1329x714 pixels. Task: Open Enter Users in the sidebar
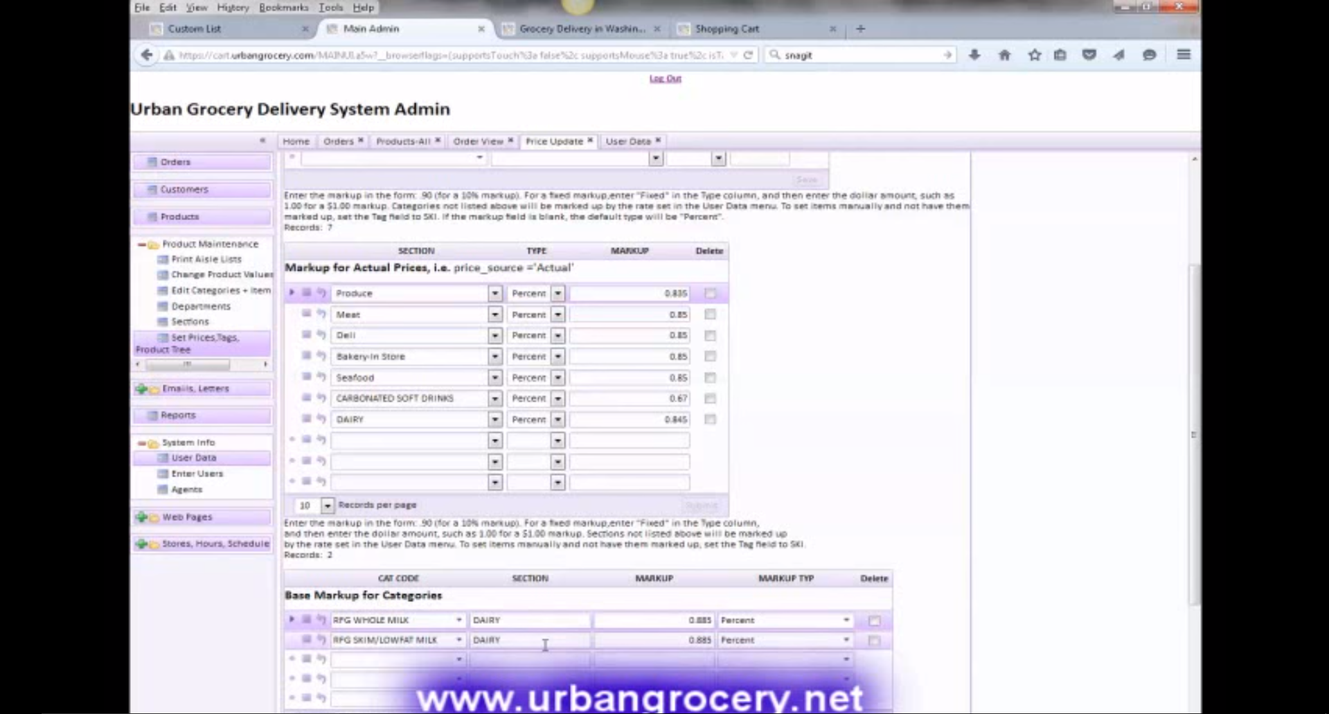(x=197, y=474)
